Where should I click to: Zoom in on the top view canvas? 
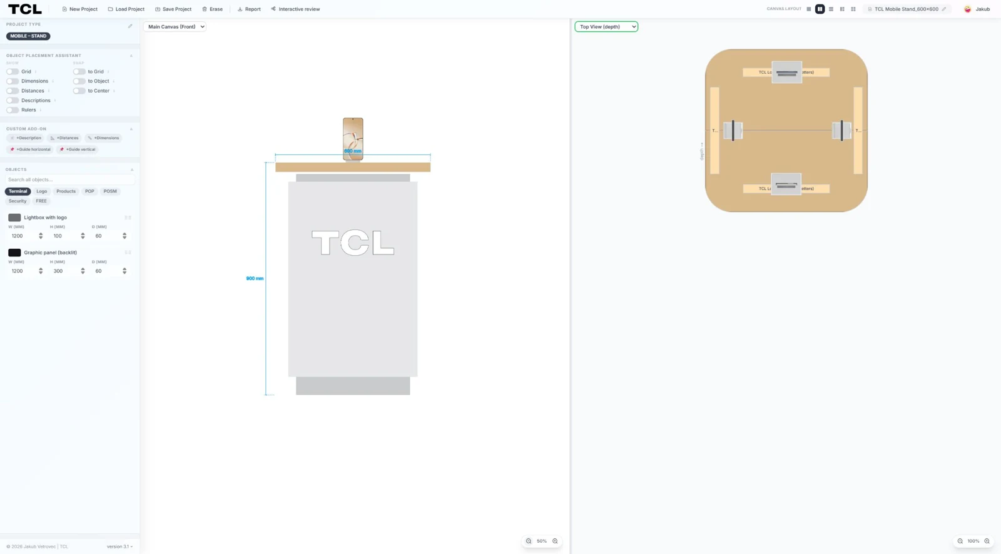987,541
